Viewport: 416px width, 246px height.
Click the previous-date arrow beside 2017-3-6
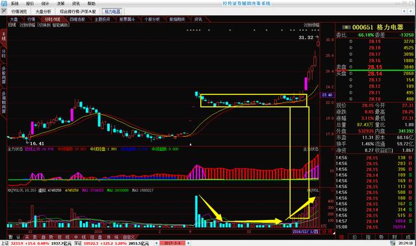pos(157,243)
